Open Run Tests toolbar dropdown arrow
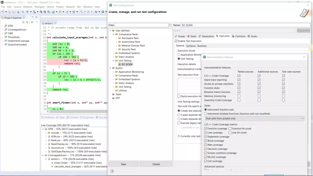The image size is (313, 176). tap(31, 12)
